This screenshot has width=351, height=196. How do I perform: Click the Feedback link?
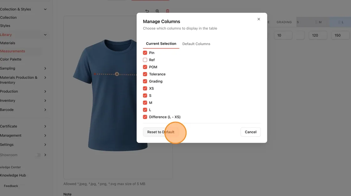[x=11, y=186]
